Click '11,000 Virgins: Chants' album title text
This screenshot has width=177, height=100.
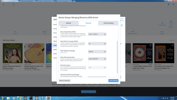coord(142,67)
